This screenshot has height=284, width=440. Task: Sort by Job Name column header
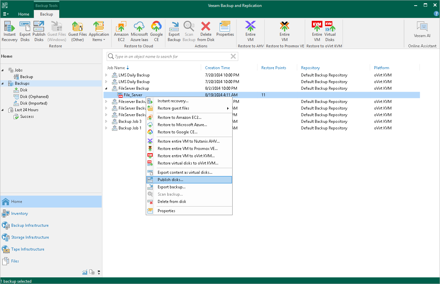point(116,68)
